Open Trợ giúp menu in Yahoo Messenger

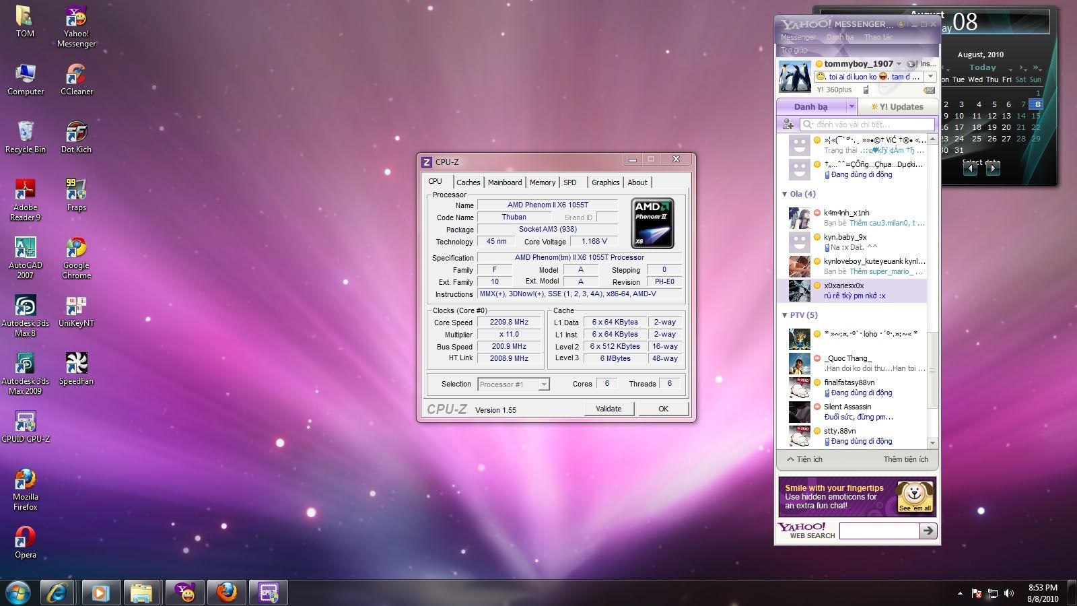tap(794, 50)
